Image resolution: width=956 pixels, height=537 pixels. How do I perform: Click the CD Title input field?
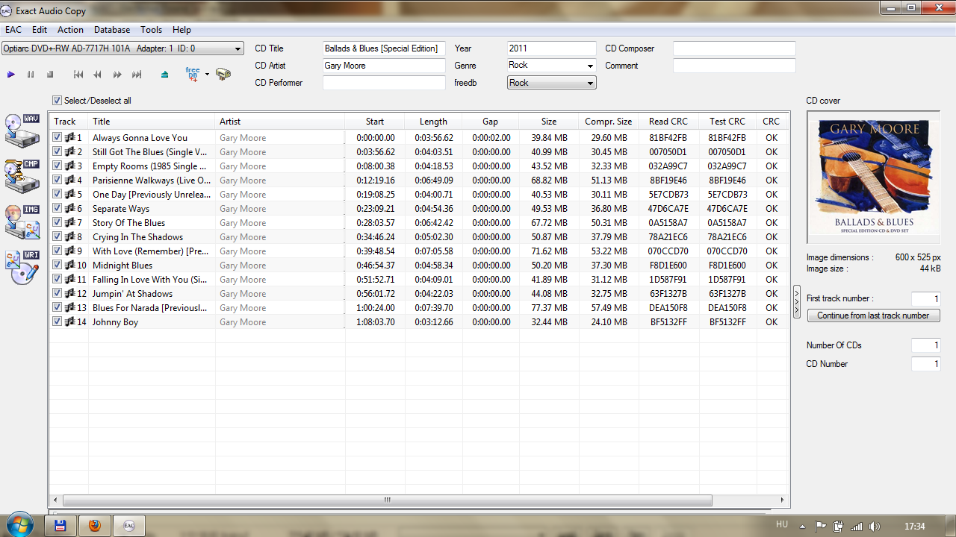384,48
